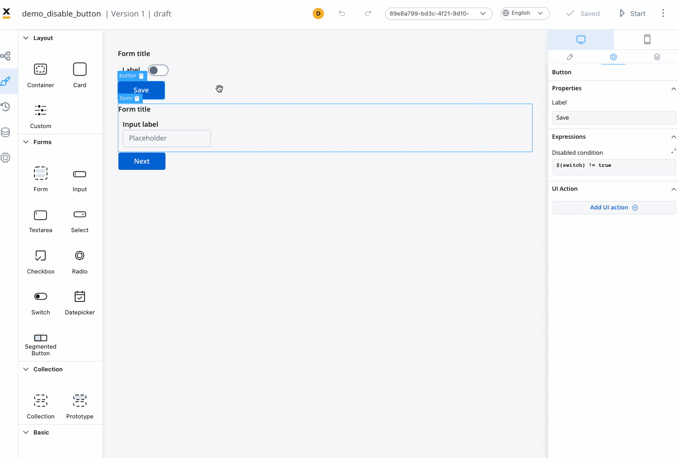Collapse the Basic section

click(x=26, y=432)
